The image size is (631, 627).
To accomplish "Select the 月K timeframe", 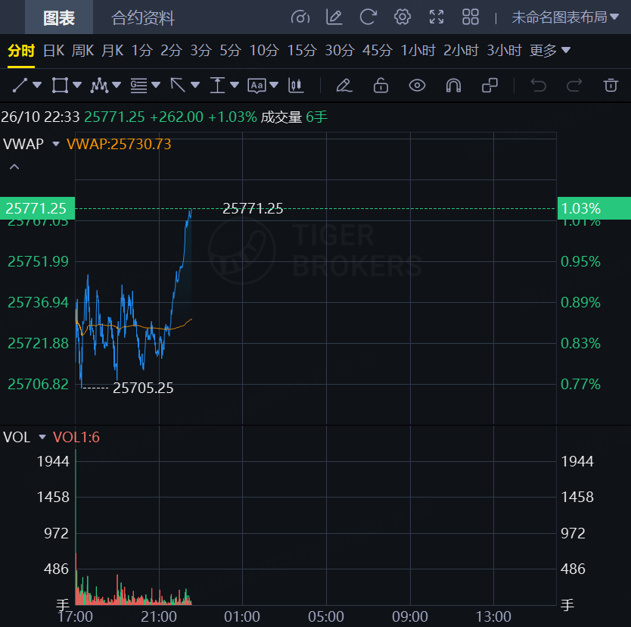I will click(x=112, y=51).
